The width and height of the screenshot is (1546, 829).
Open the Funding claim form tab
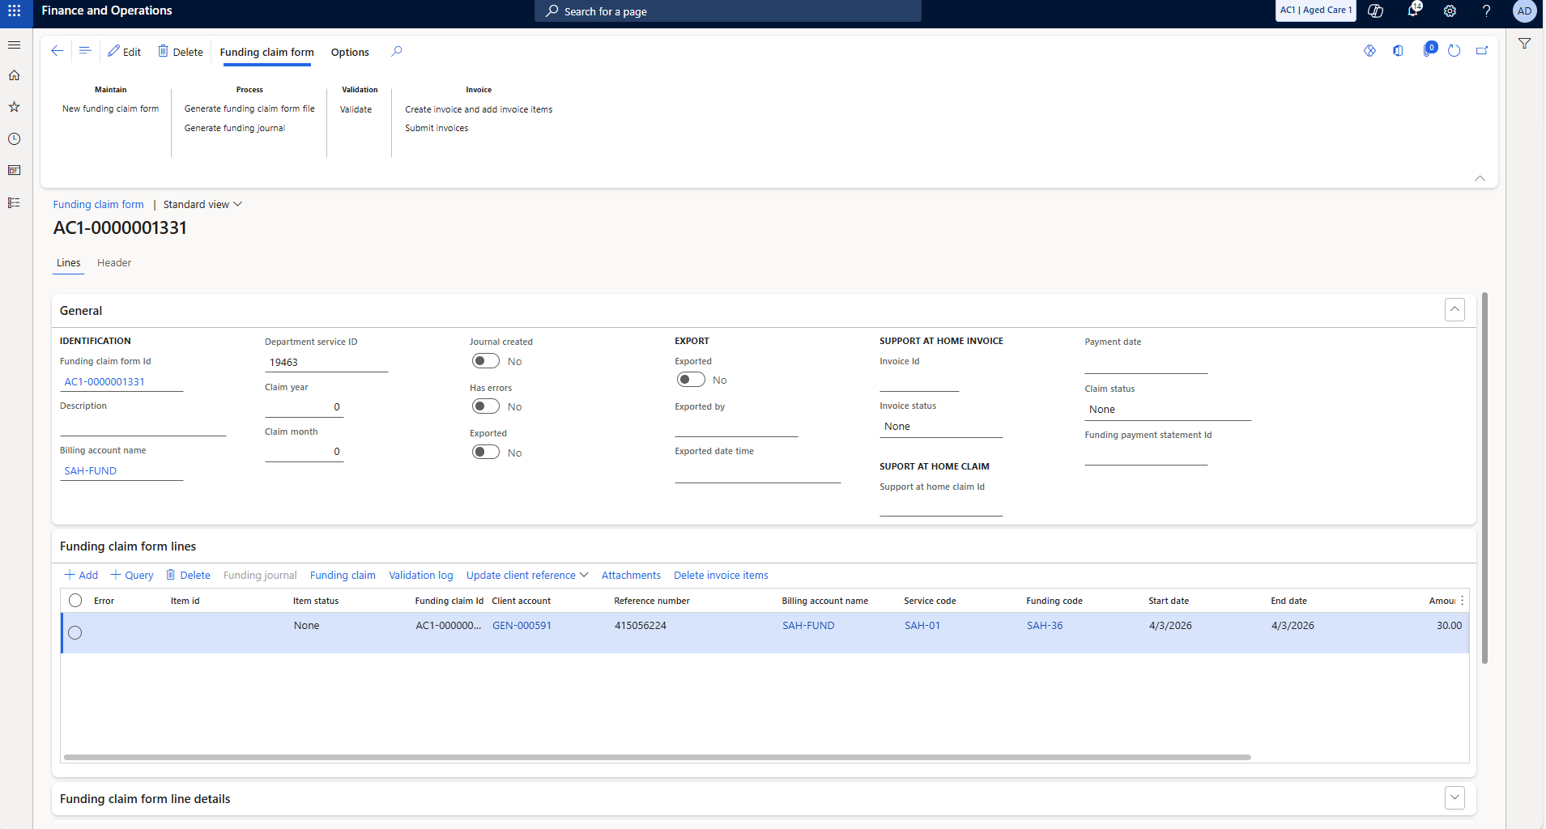tap(266, 52)
